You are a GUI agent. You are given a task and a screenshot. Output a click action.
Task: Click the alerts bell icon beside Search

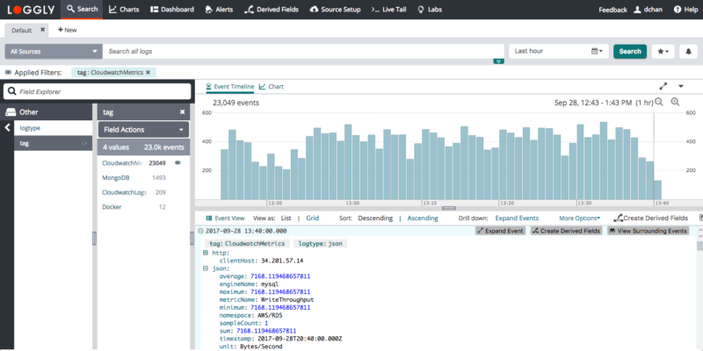[x=687, y=52]
